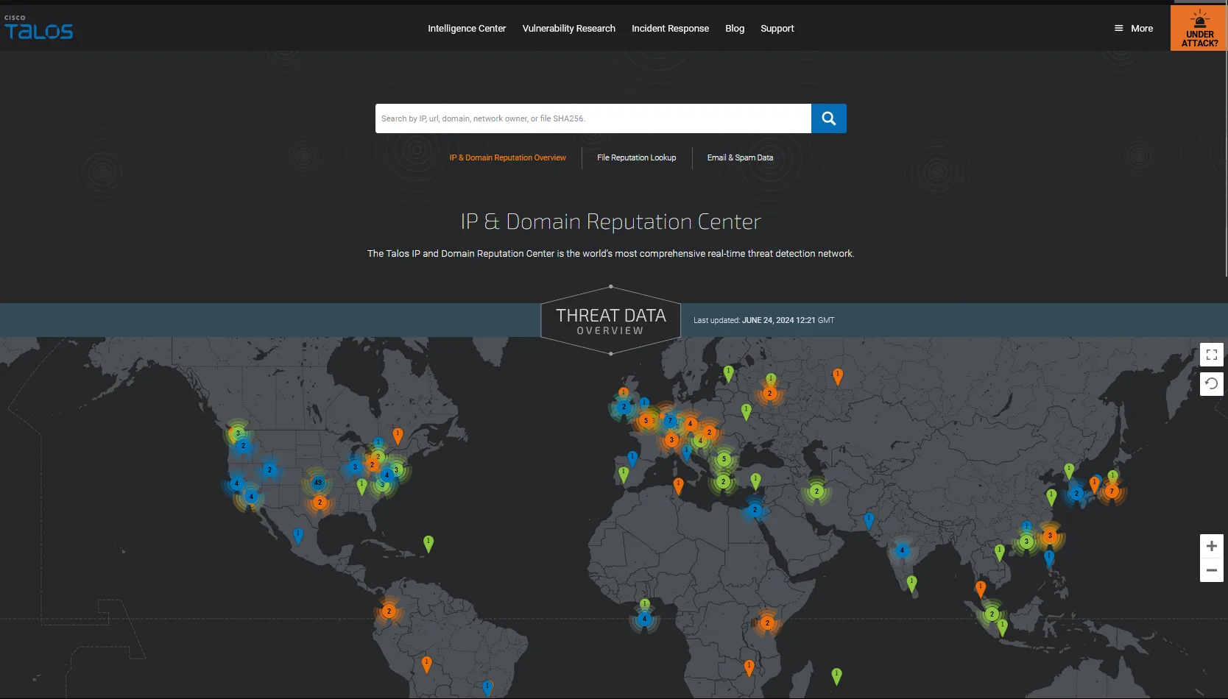This screenshot has width=1228, height=699.
Task: Select orange pin in Mozambique
Action: (749, 668)
